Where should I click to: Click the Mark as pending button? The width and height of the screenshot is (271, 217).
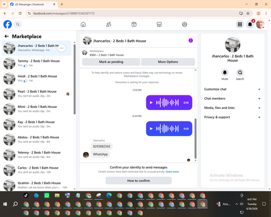(111, 62)
